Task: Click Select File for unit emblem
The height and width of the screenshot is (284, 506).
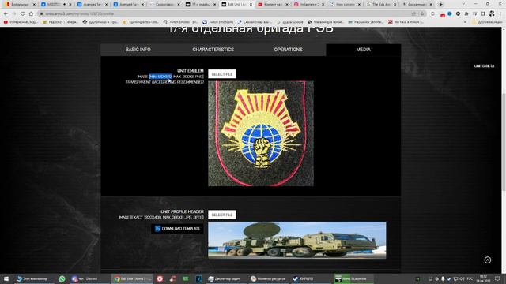Action: [222, 74]
